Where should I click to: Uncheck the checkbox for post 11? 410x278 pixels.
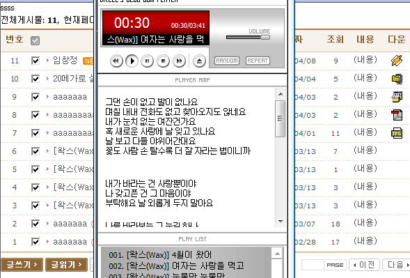35,61
